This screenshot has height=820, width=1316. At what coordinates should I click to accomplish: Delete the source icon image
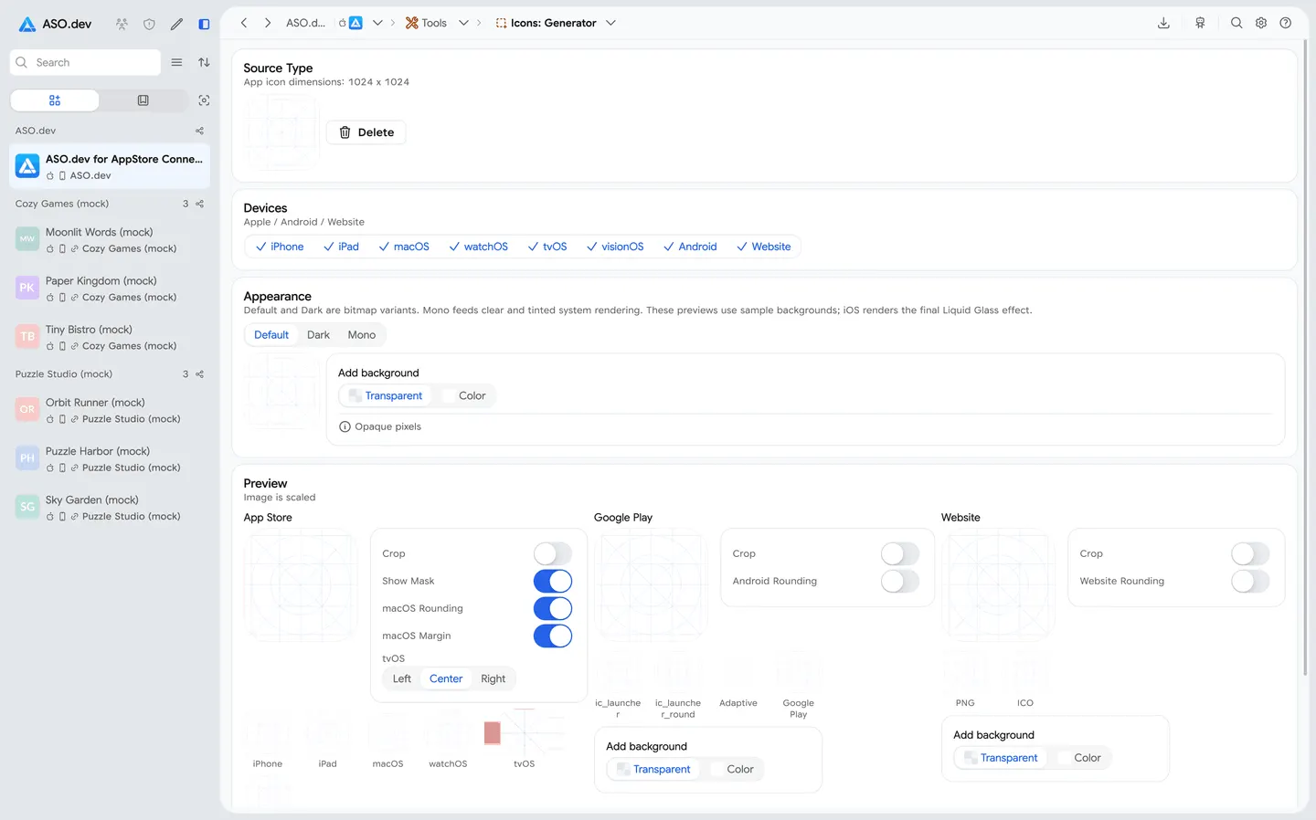(366, 132)
